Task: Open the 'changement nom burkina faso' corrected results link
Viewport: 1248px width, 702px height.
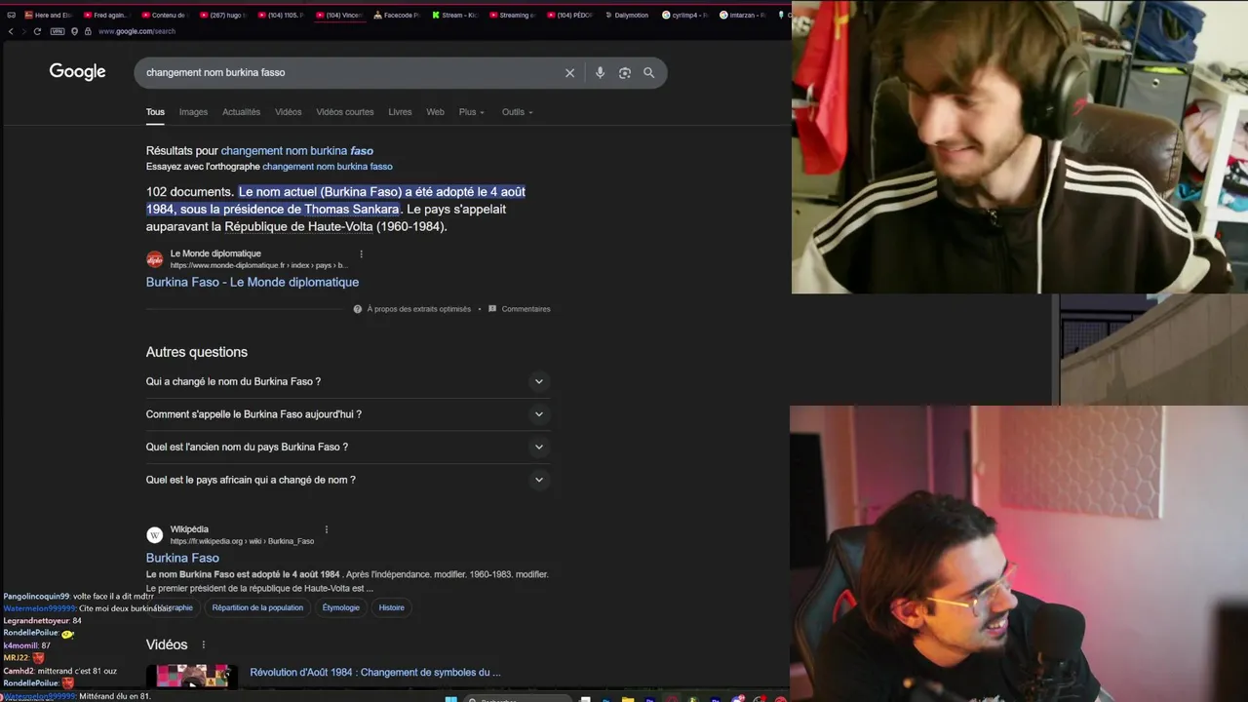Action: 297,151
